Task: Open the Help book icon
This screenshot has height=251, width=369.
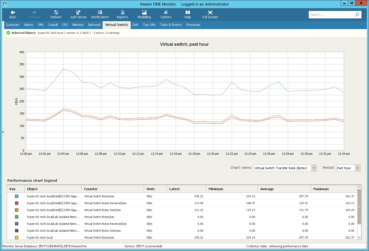Action: 188,15
